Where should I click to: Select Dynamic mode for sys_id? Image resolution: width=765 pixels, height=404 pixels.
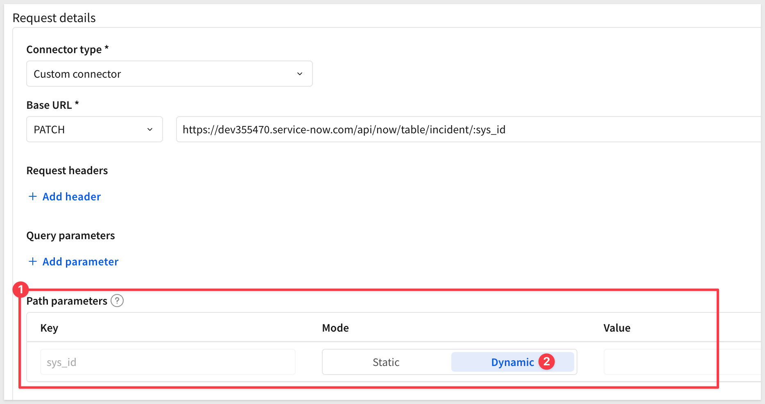(x=512, y=362)
